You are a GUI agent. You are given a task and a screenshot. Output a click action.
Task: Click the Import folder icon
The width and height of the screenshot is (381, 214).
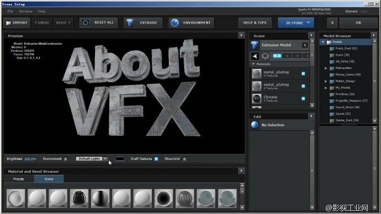(8, 23)
